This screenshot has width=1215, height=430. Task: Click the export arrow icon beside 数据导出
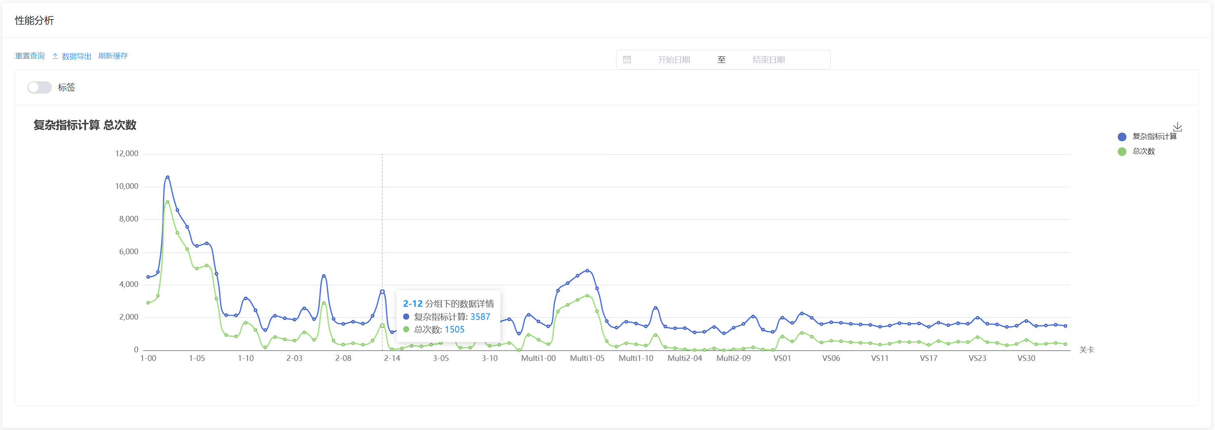54,56
